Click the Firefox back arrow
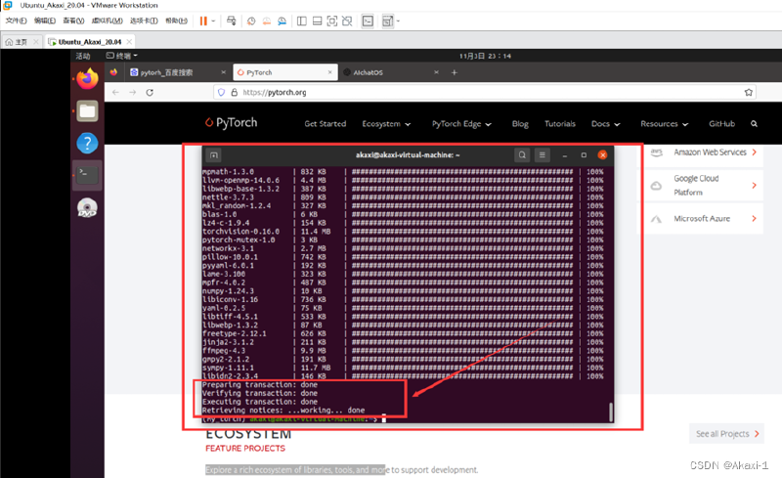 click(115, 92)
